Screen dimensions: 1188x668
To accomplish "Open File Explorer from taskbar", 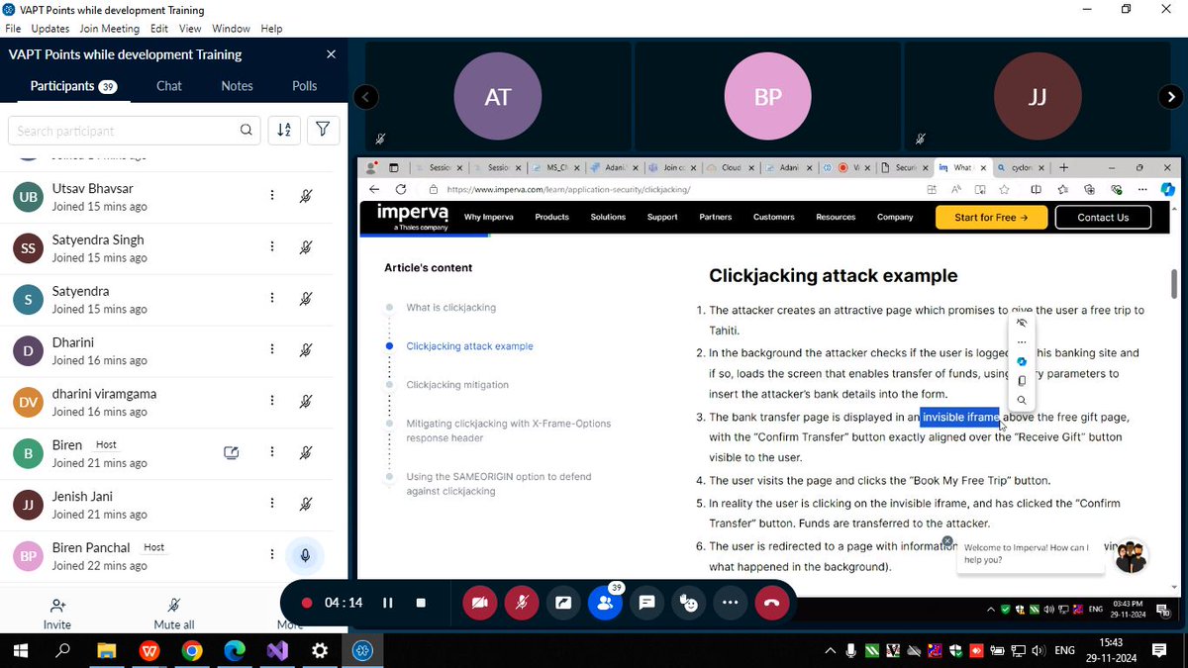I will click(106, 650).
